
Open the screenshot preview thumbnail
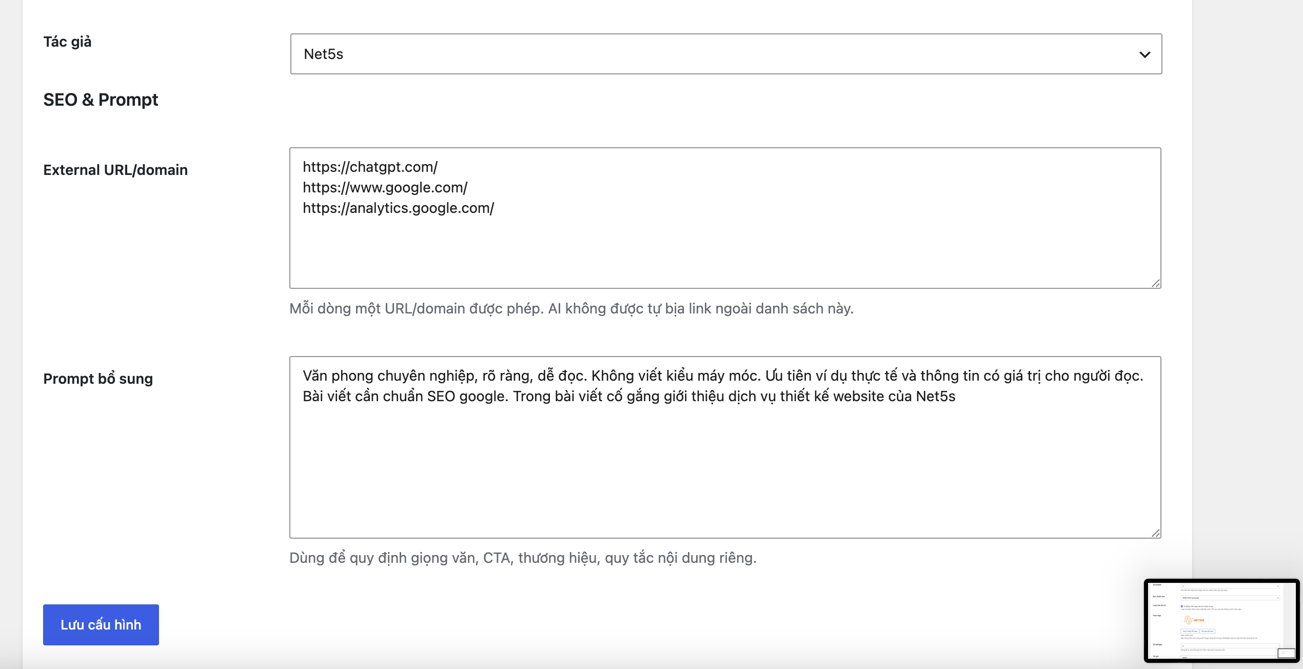point(1221,621)
